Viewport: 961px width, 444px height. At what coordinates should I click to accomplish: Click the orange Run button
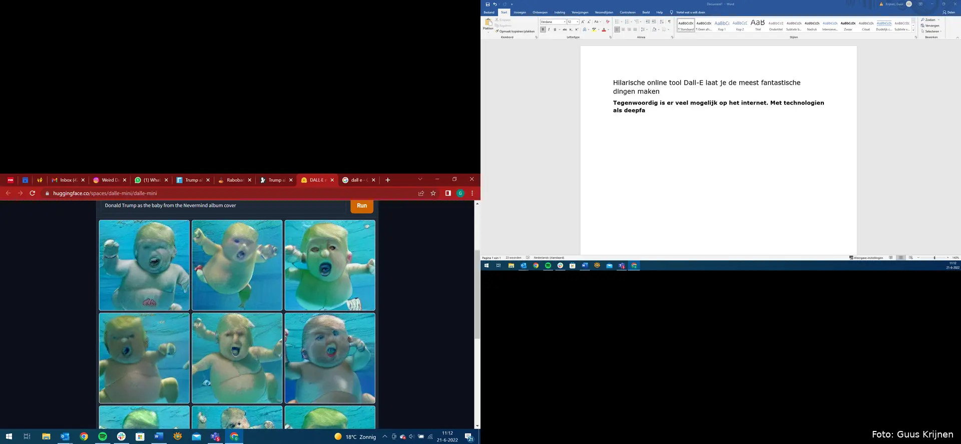pyautogui.click(x=362, y=206)
